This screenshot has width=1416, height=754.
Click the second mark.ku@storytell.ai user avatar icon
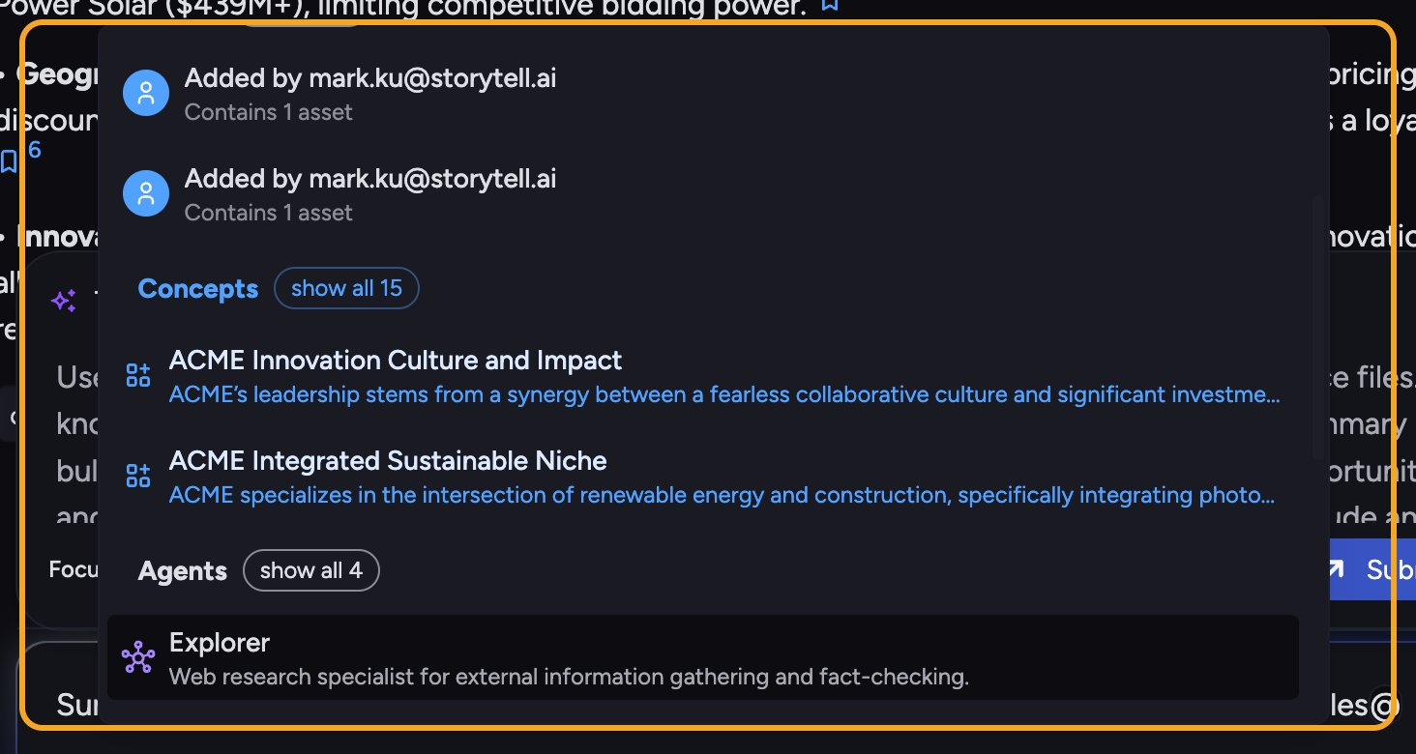pyautogui.click(x=146, y=193)
